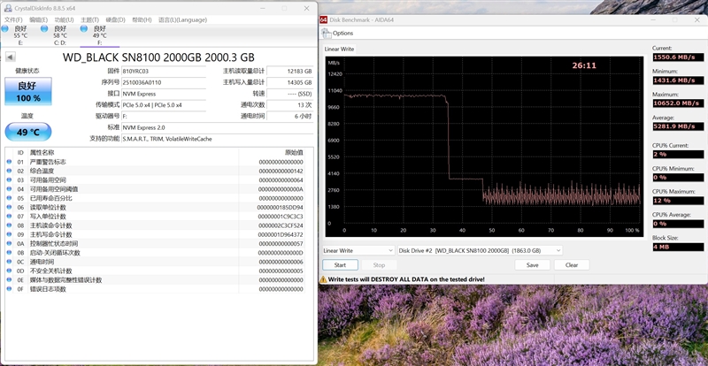Click the 49 °C temperature badge
Screen dimensions: 708x366
(x=28, y=132)
